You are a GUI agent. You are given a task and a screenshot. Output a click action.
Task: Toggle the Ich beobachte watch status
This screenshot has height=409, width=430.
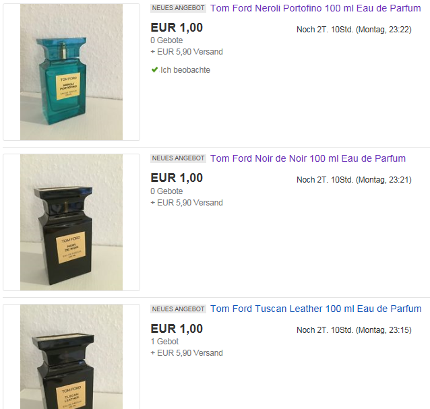(181, 70)
